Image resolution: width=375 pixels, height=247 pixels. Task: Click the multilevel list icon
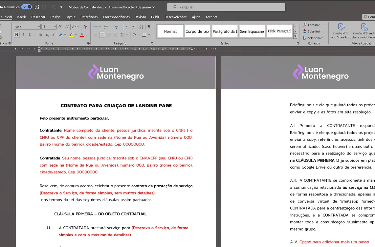click(116, 27)
